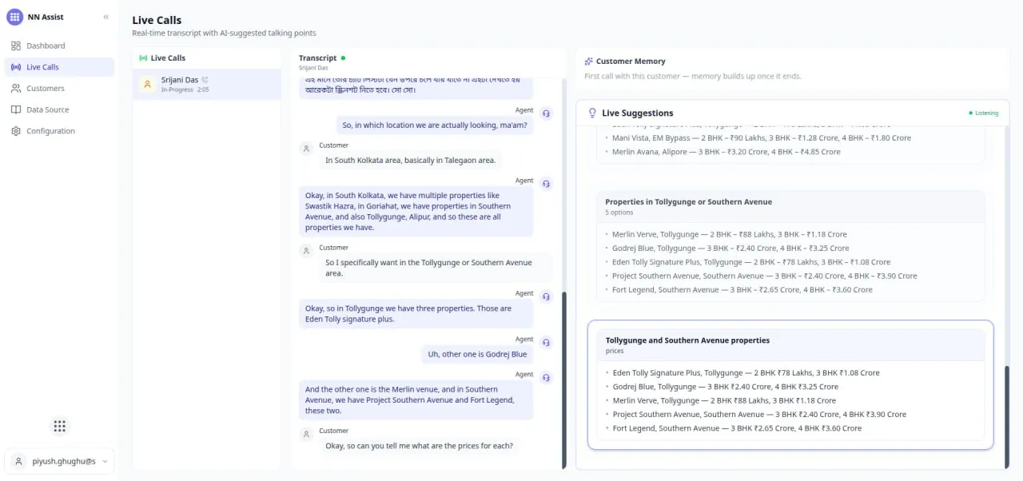Click customer avatar beside 'Tollygunge or Southern Avenue' message
The image size is (1023, 481).
coord(305,252)
